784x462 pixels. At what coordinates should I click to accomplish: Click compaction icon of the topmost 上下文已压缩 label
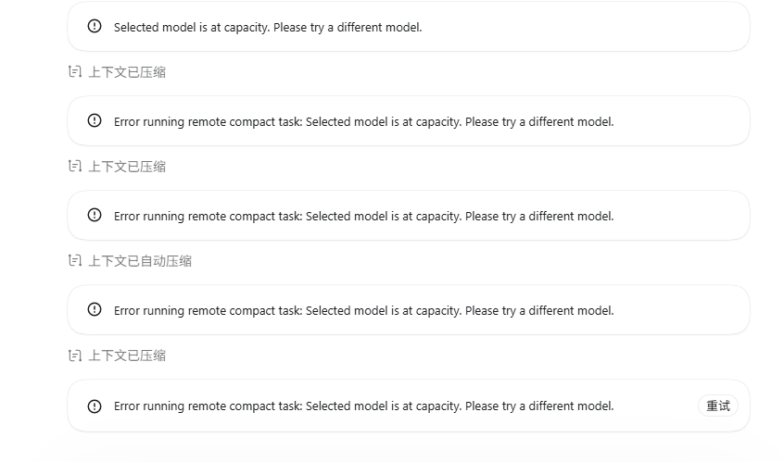75,71
